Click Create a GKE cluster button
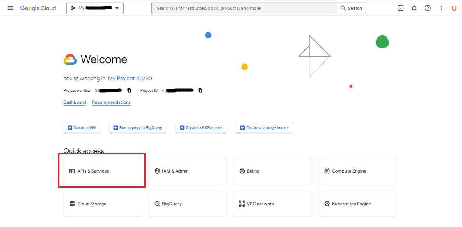462x227 pixels. click(201, 128)
